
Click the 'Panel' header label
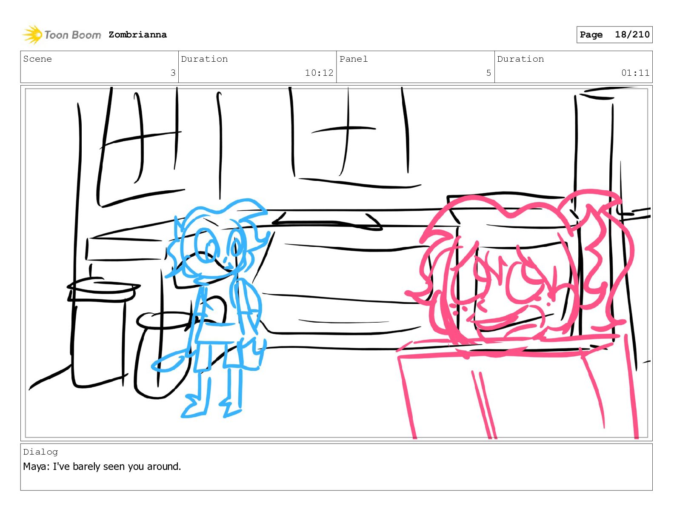[x=354, y=59]
